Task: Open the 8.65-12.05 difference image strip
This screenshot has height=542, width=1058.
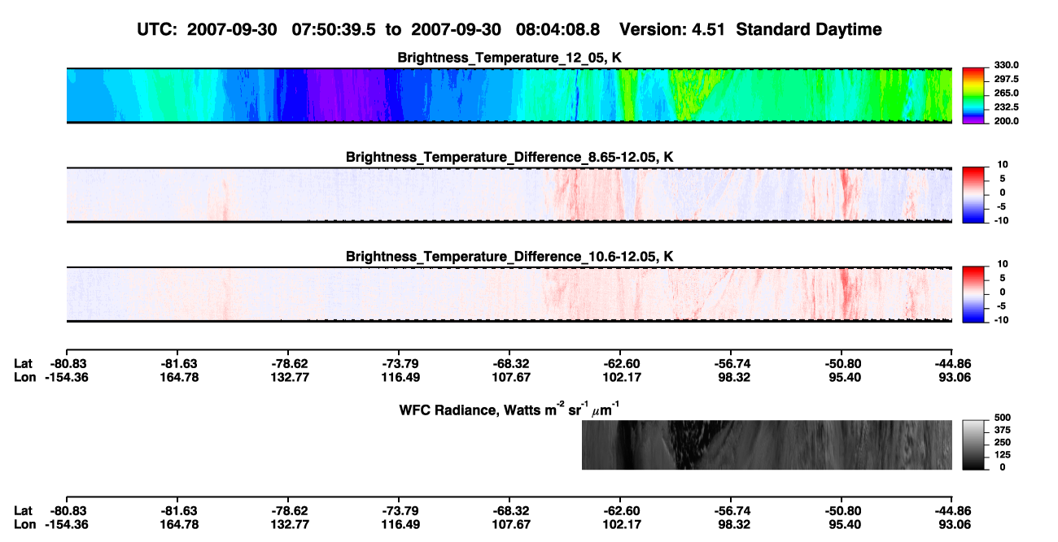Action: [x=509, y=195]
